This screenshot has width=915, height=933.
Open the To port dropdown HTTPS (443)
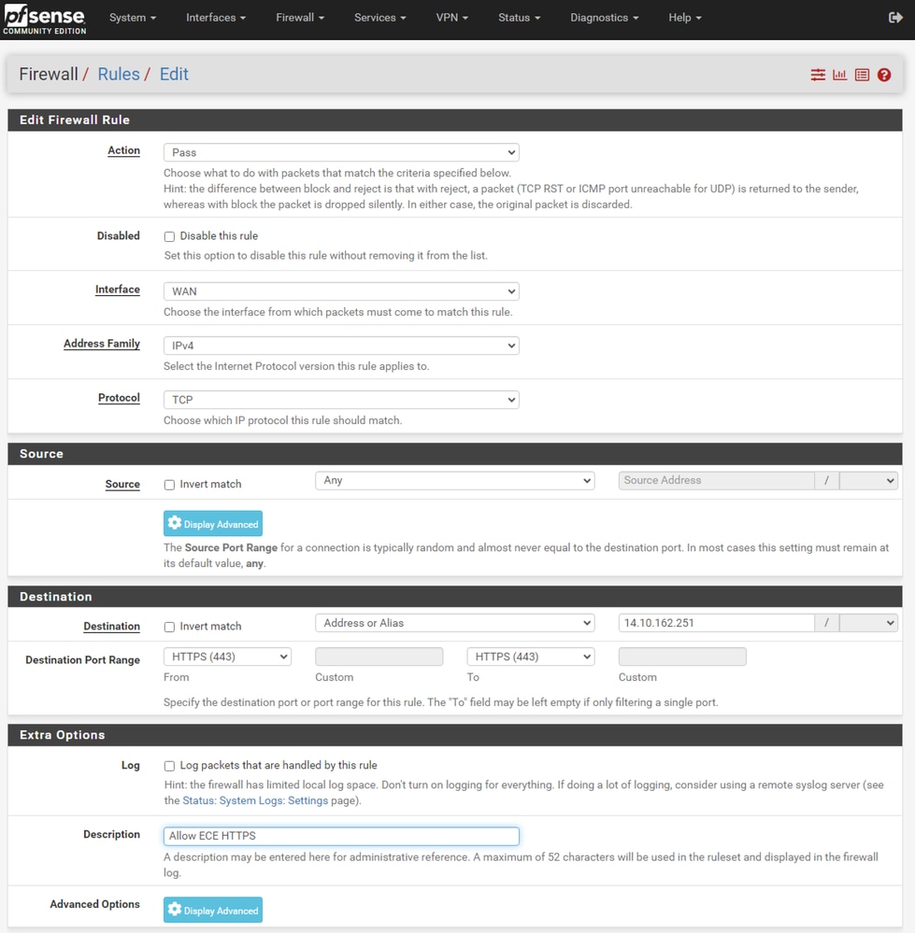click(531, 657)
